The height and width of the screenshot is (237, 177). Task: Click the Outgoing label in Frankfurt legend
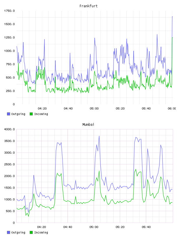point(18,114)
